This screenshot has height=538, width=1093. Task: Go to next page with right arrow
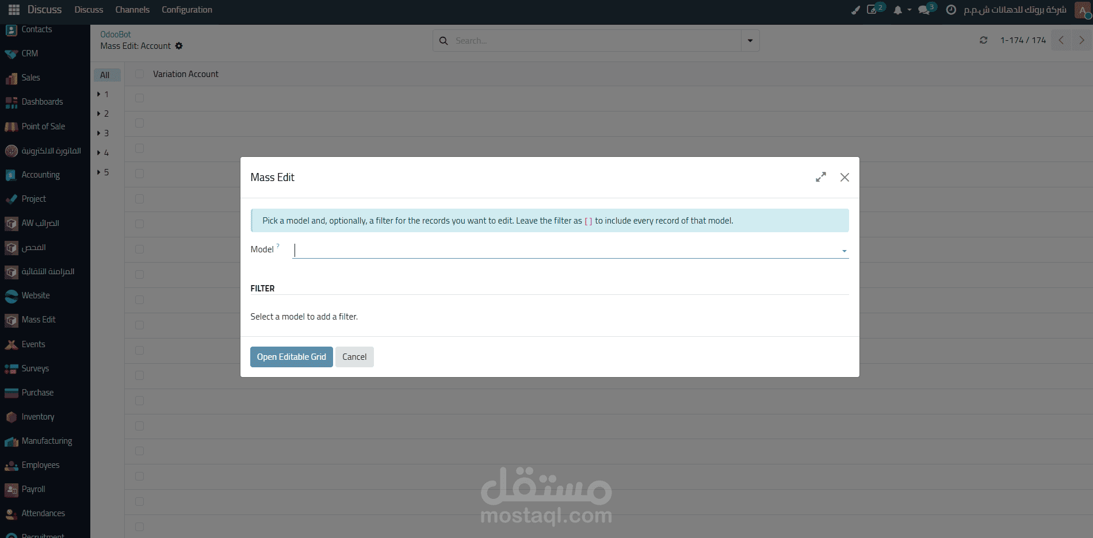[1081, 40]
